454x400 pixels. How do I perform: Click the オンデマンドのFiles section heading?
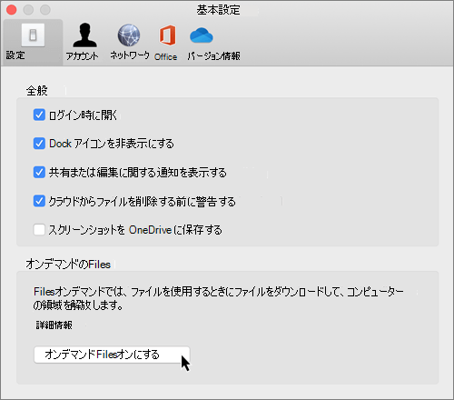(68, 265)
